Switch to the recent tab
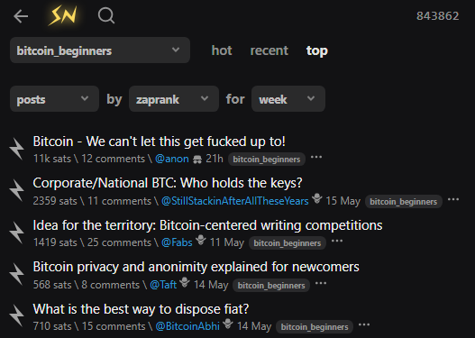Image resolution: width=475 pixels, height=338 pixels. [269, 50]
